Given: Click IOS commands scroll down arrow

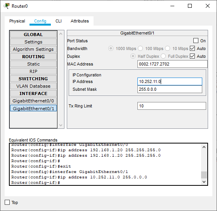Looking at the screenshot, I should pyautogui.click(x=204, y=182).
